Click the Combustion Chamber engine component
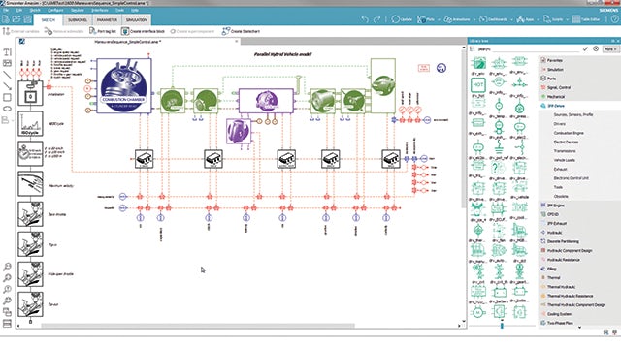 [124, 86]
